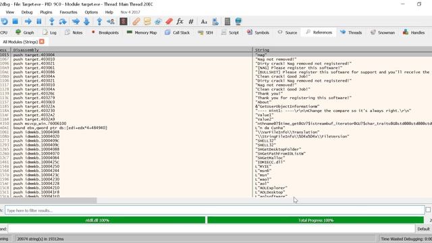This screenshot has height=243, width=432.
Task: Click the String references A icon
Action: click(x=204, y=21)
